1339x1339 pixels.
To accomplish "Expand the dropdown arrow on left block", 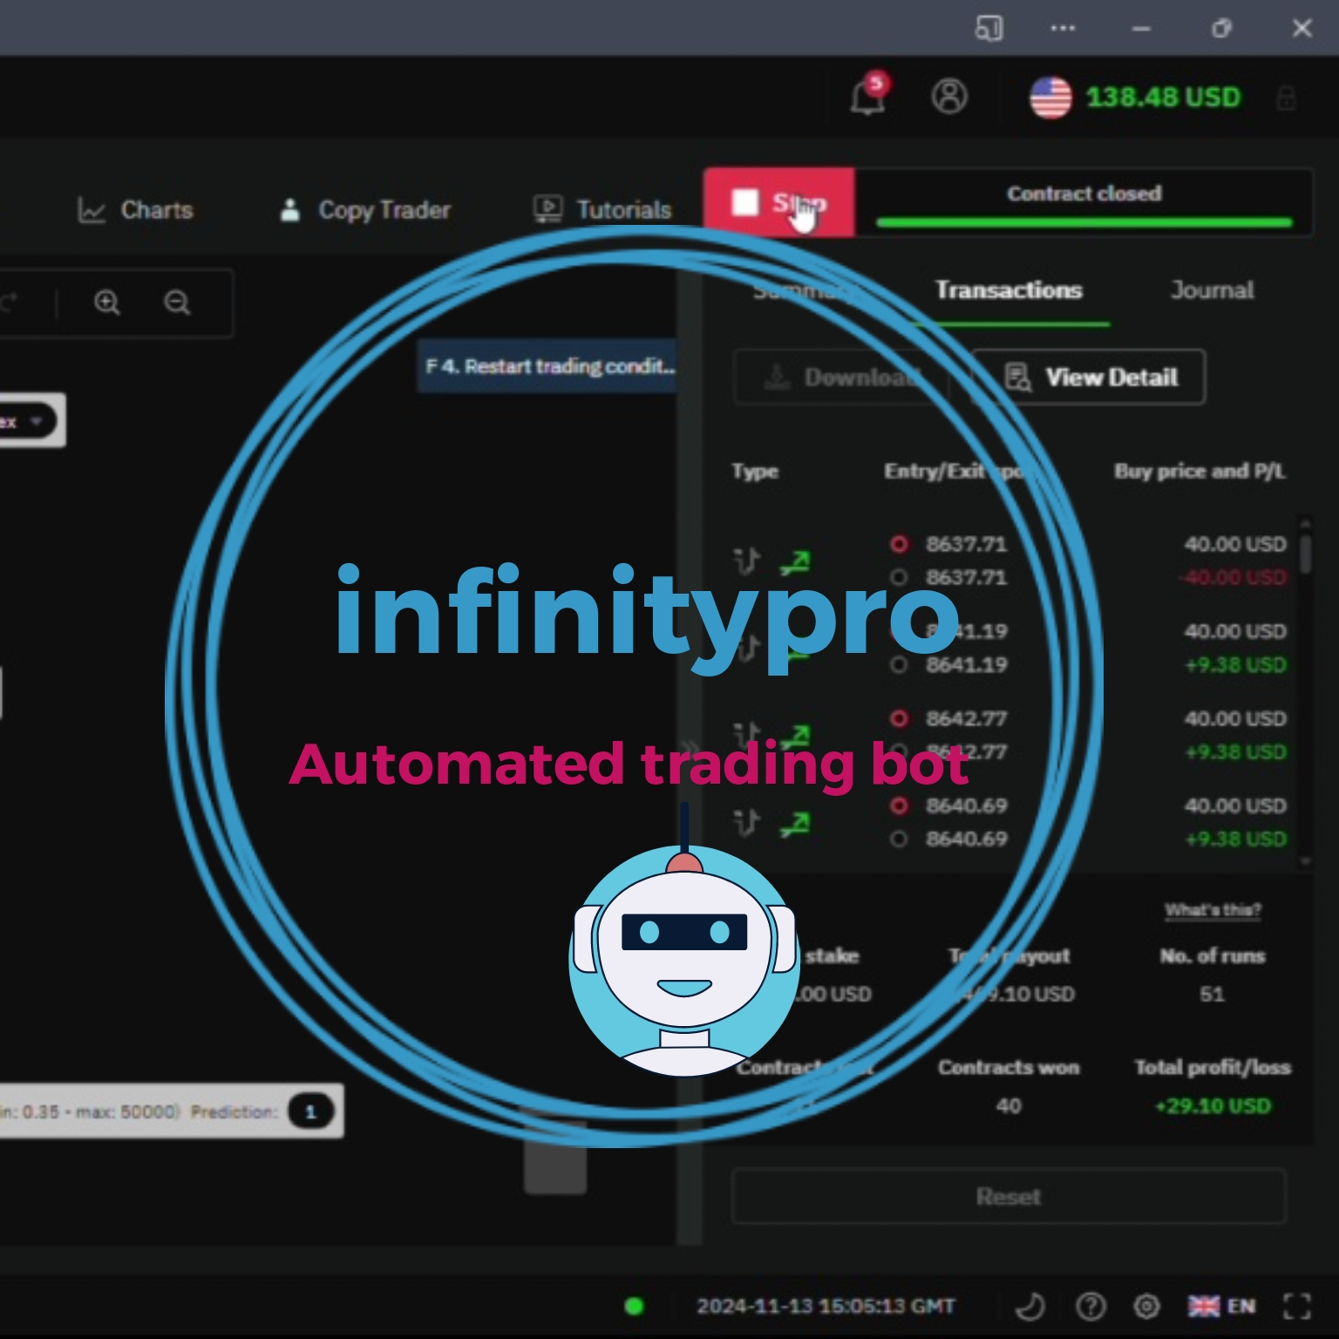I will tap(36, 421).
